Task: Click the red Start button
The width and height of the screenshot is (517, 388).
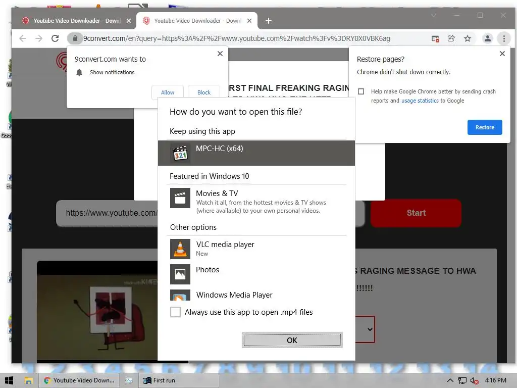Action: pos(416,213)
